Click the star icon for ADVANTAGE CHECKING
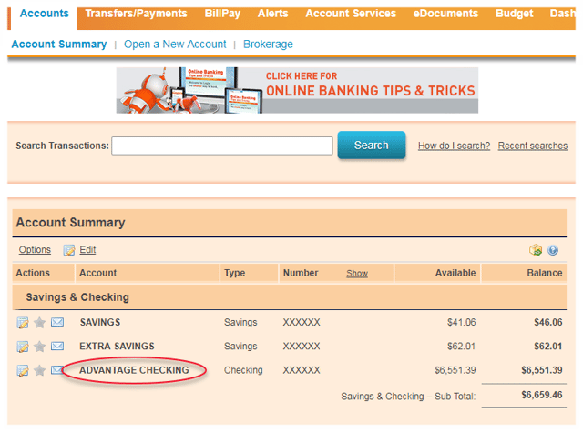The height and width of the screenshot is (432, 583). click(39, 370)
